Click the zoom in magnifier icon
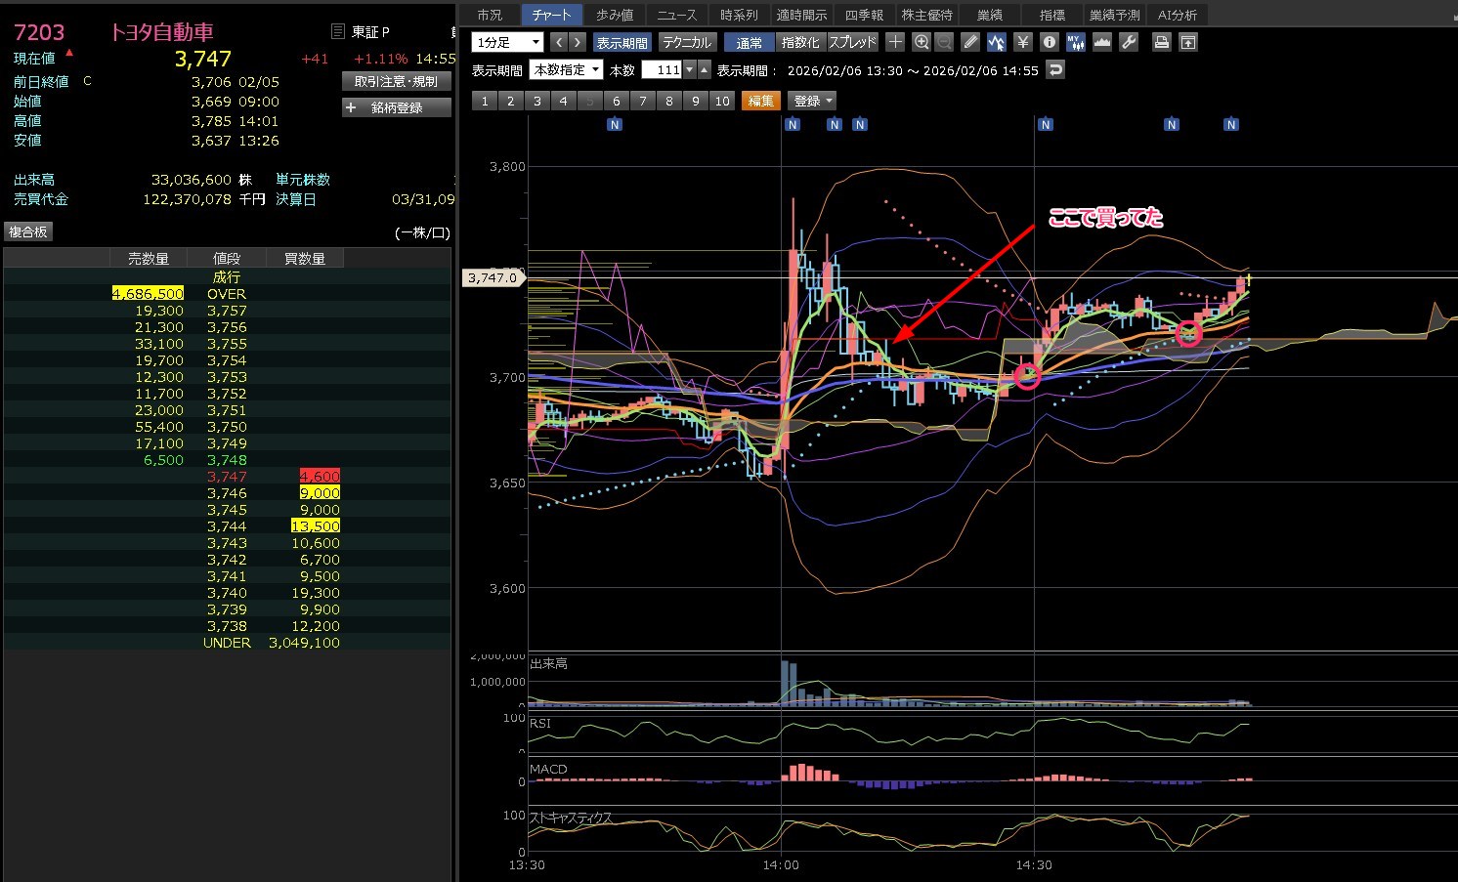 (921, 42)
